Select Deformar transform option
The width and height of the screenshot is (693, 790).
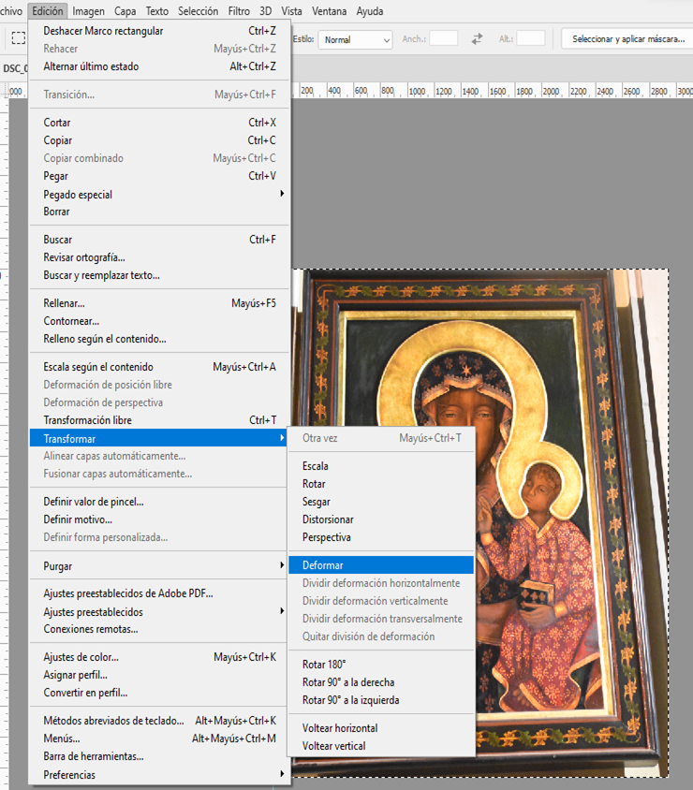click(x=381, y=565)
